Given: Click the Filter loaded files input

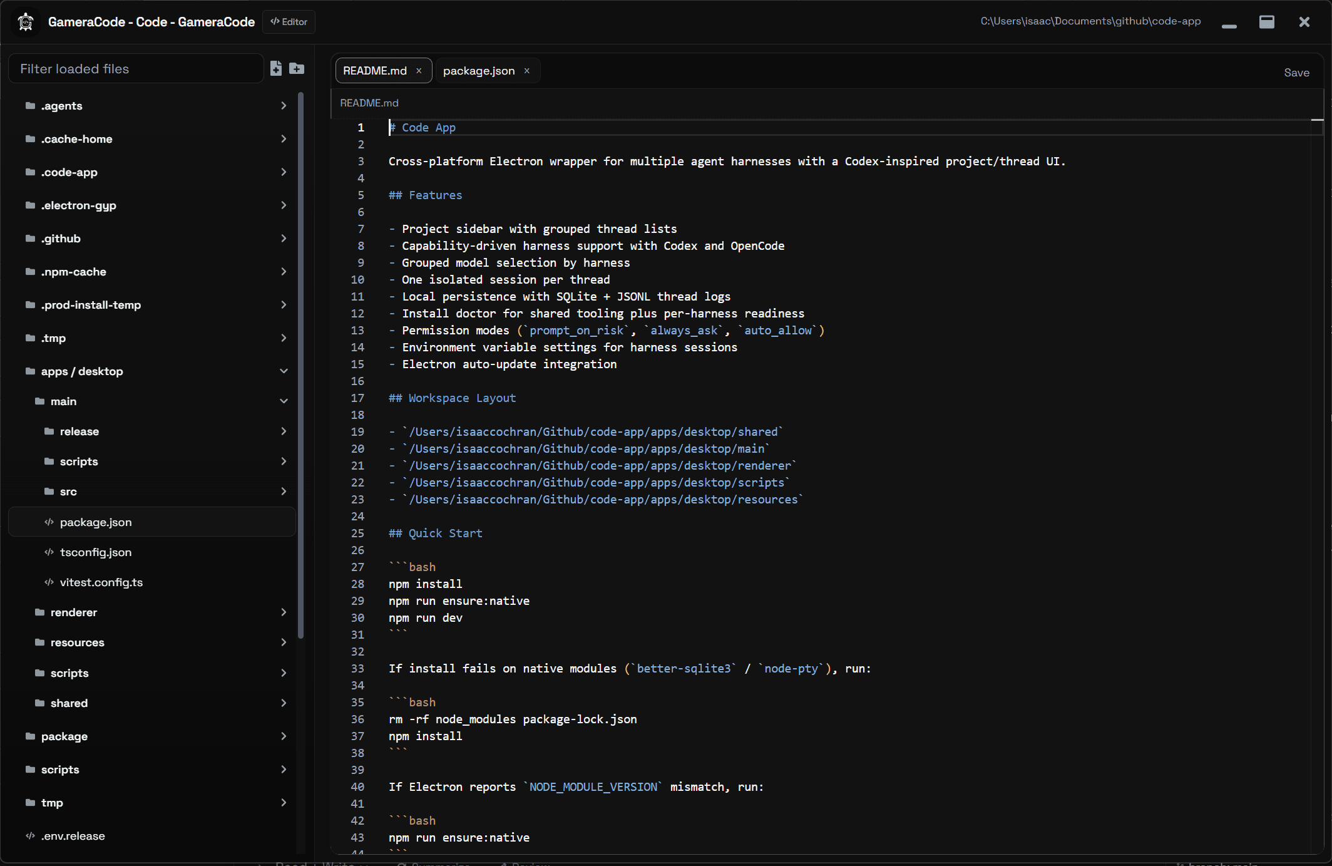Looking at the screenshot, I should tap(136, 69).
